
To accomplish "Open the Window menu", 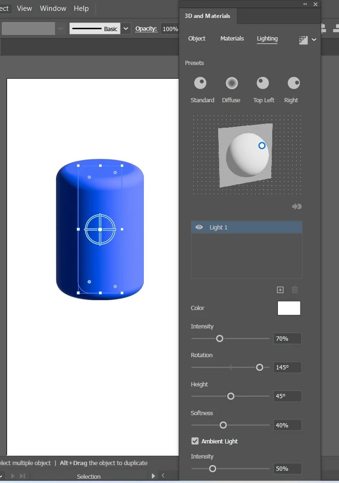I will click(x=53, y=8).
